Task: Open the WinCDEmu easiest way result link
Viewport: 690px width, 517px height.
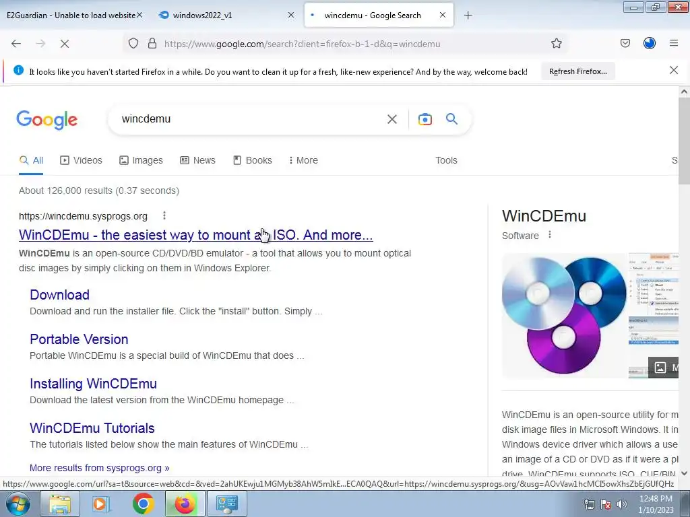Action: (x=196, y=235)
